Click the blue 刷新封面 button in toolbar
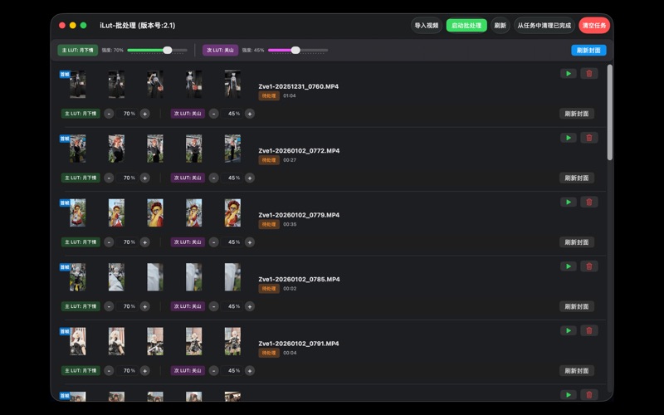Viewport: 664px width, 415px height. tap(588, 51)
